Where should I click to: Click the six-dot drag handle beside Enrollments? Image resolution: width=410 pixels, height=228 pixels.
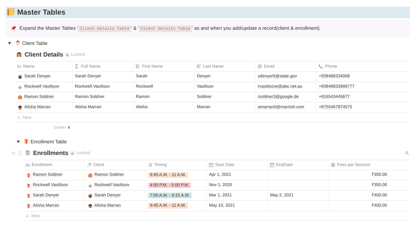coord(20,153)
